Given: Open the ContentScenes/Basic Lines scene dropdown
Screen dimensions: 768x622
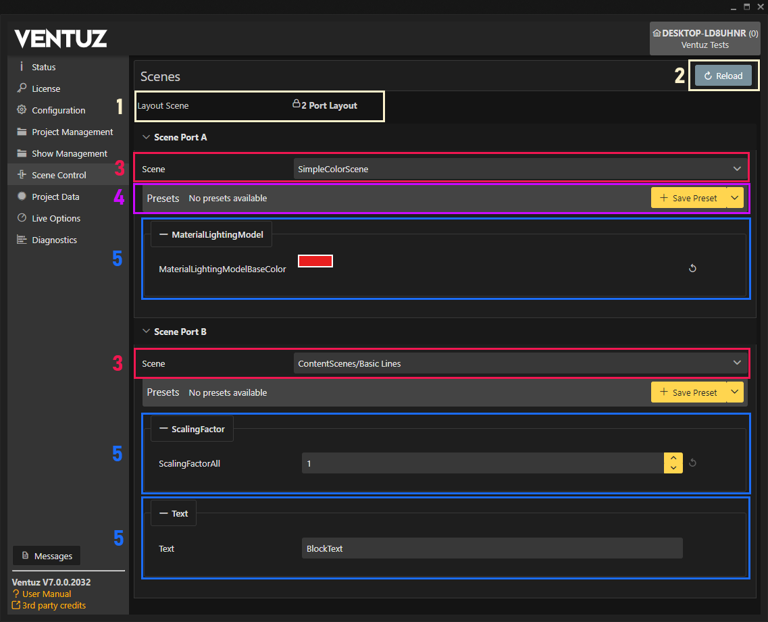Looking at the screenshot, I should [x=520, y=363].
